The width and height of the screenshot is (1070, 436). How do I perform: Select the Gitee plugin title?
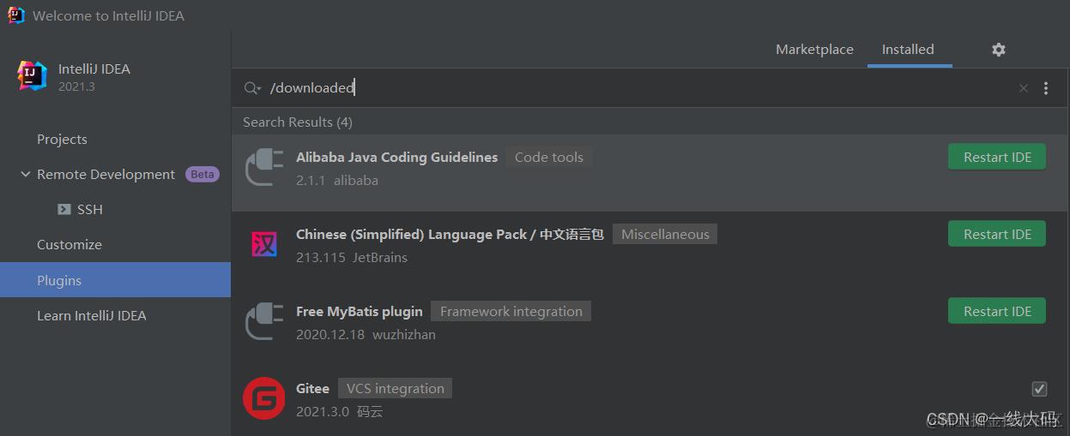point(312,389)
